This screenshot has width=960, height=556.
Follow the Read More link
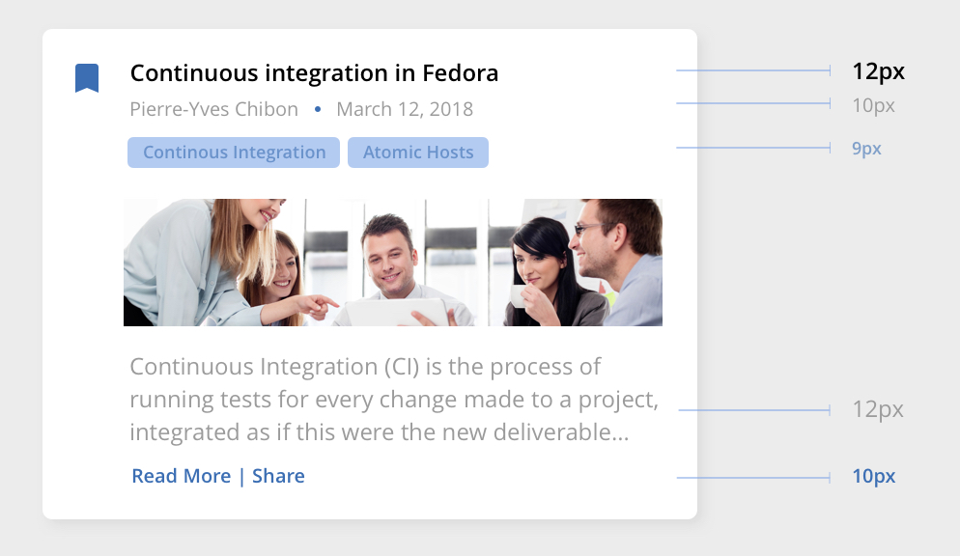coord(182,476)
